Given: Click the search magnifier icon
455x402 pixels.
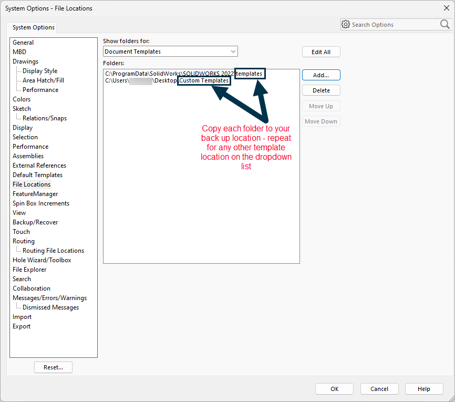Looking at the screenshot, I should (444, 24).
